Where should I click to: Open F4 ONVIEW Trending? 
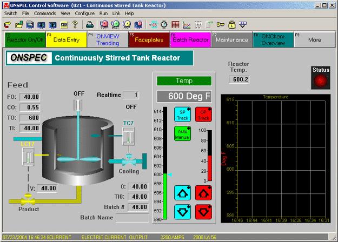[x=108, y=39]
